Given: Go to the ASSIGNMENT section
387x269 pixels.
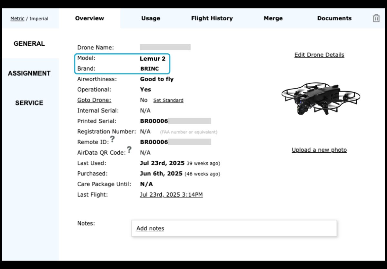Looking at the screenshot, I should pyautogui.click(x=29, y=73).
